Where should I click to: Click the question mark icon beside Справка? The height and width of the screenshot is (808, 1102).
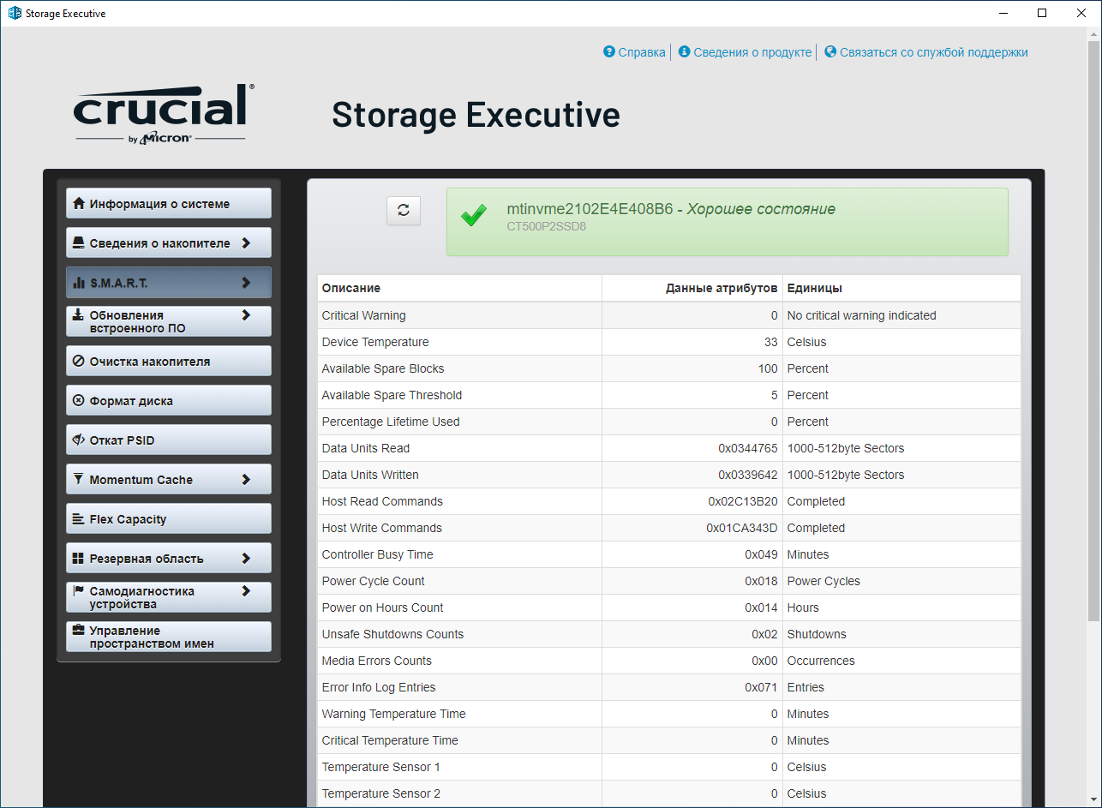[x=609, y=51]
